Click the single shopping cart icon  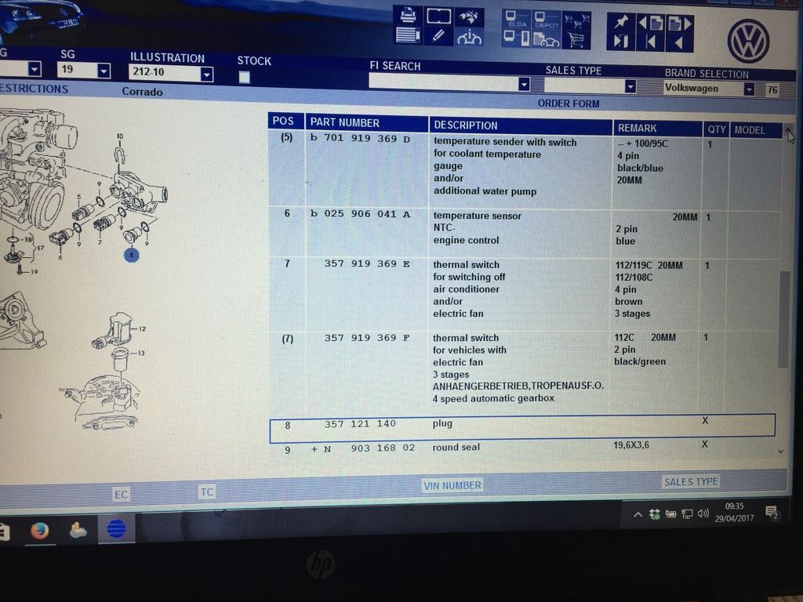(578, 38)
